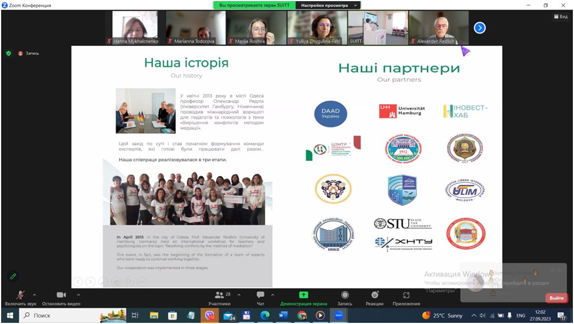Image resolution: width=574 pixels, height=324 pixels.
Task: Expand the chat options arrow
Action: (273, 295)
